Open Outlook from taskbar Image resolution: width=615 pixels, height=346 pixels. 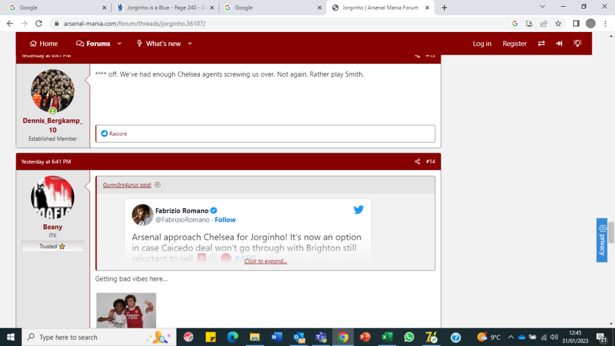[299, 337]
